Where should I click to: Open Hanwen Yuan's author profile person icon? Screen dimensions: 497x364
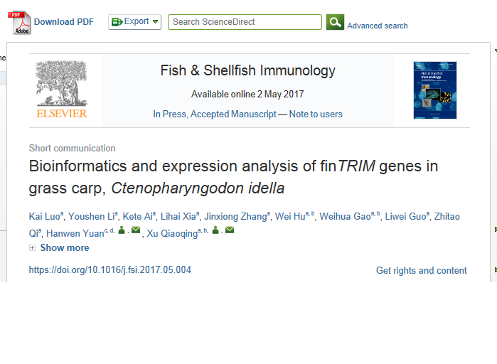[x=122, y=230]
